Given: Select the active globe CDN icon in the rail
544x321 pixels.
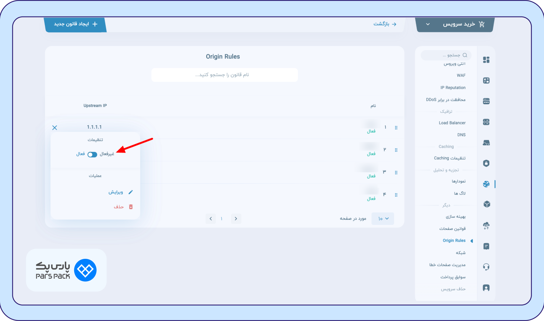Looking at the screenshot, I should pyautogui.click(x=486, y=184).
